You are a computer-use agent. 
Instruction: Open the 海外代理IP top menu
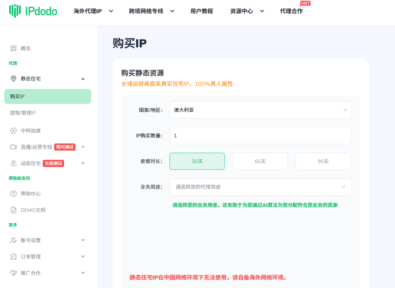click(x=93, y=11)
